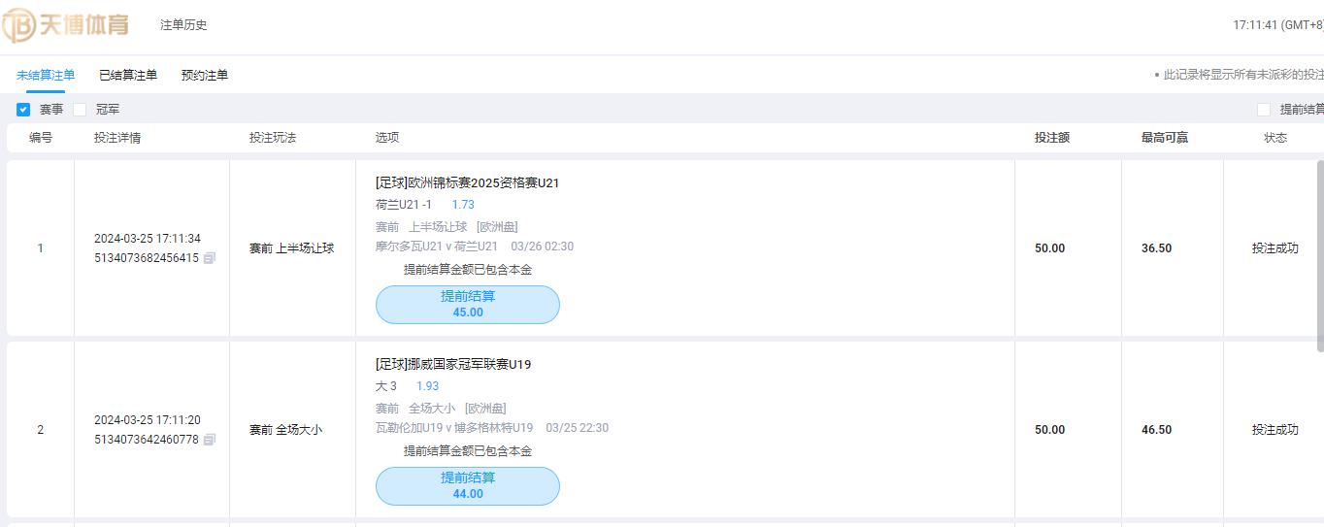Select the 投注额 column header
The image size is (1324, 527).
coord(1052,138)
